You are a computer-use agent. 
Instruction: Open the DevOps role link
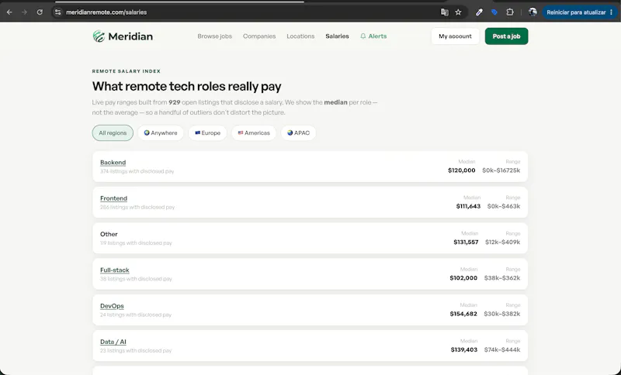[112, 306]
